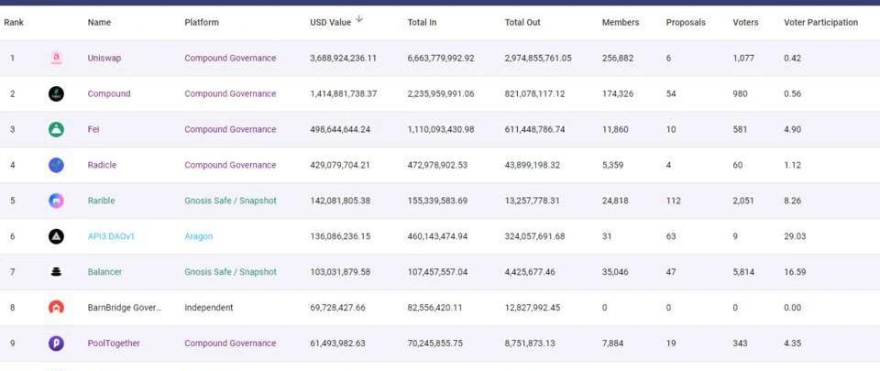The image size is (880, 371).
Task: Select USD value 136,086,236.15
Action: (x=340, y=236)
